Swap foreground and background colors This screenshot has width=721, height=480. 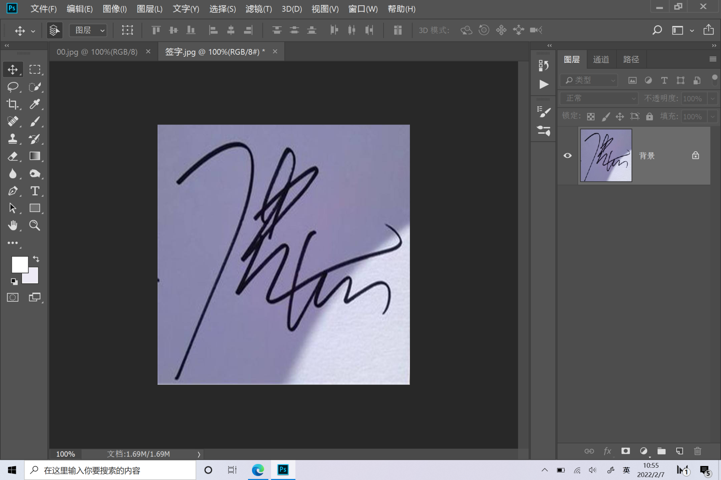pyautogui.click(x=36, y=259)
